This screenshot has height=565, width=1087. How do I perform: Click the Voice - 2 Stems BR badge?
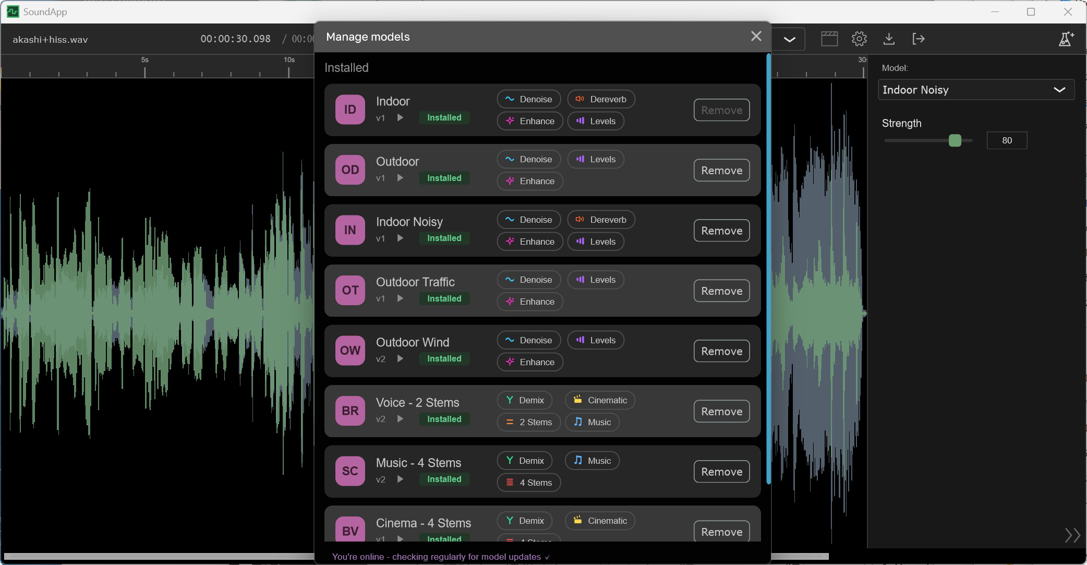click(350, 411)
